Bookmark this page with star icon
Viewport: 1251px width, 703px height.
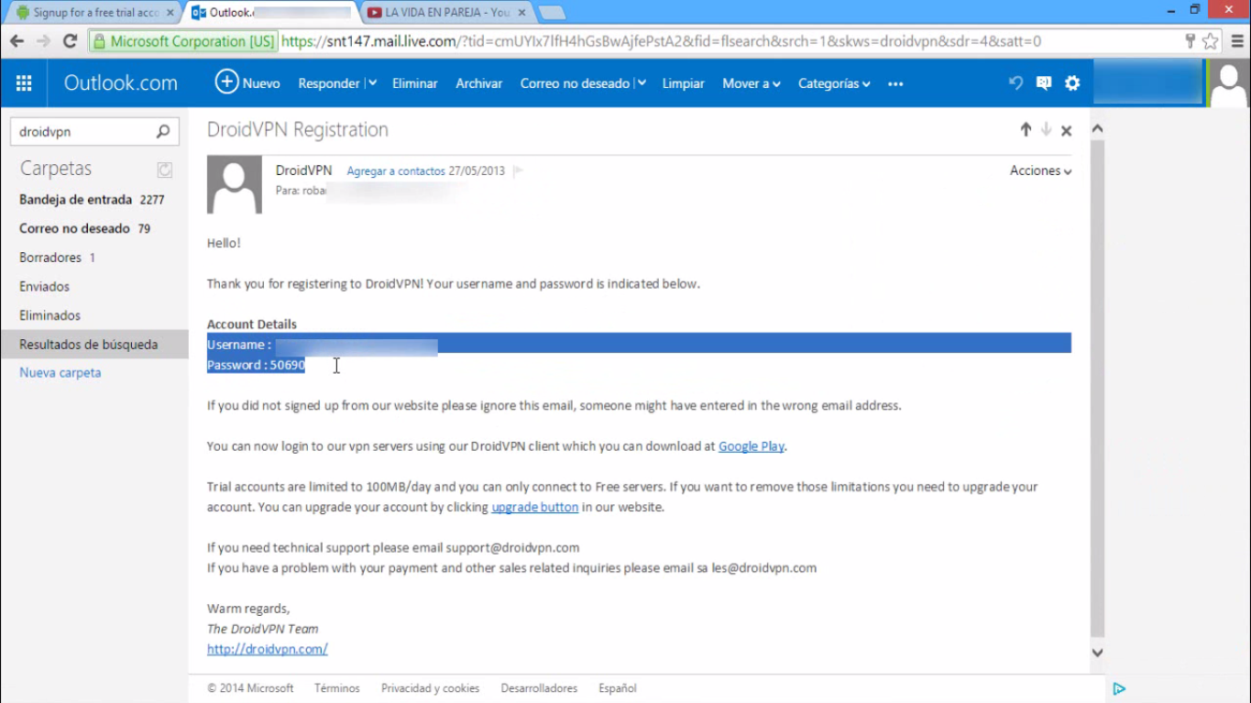point(1211,41)
